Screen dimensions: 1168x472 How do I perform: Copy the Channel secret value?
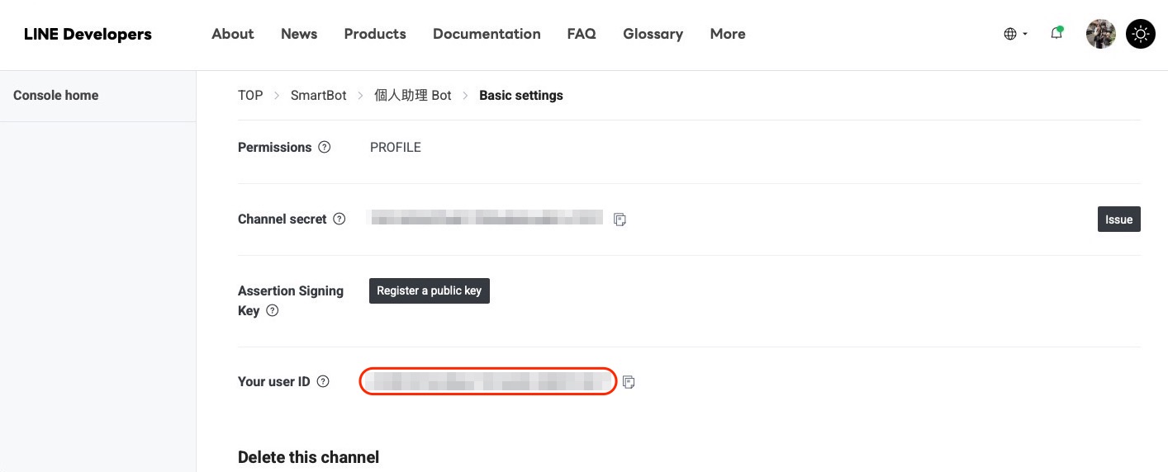(620, 219)
